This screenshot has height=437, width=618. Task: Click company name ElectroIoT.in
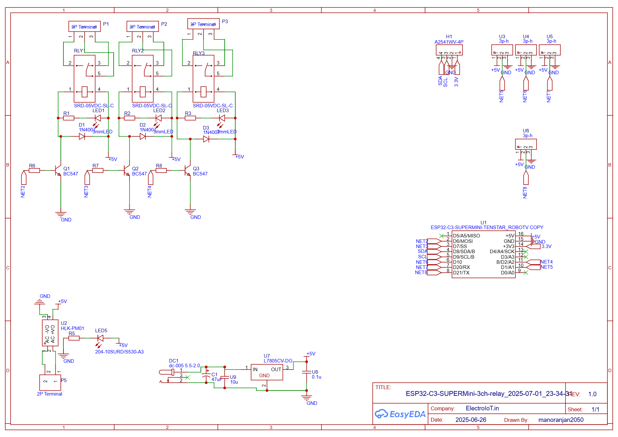point(482,408)
